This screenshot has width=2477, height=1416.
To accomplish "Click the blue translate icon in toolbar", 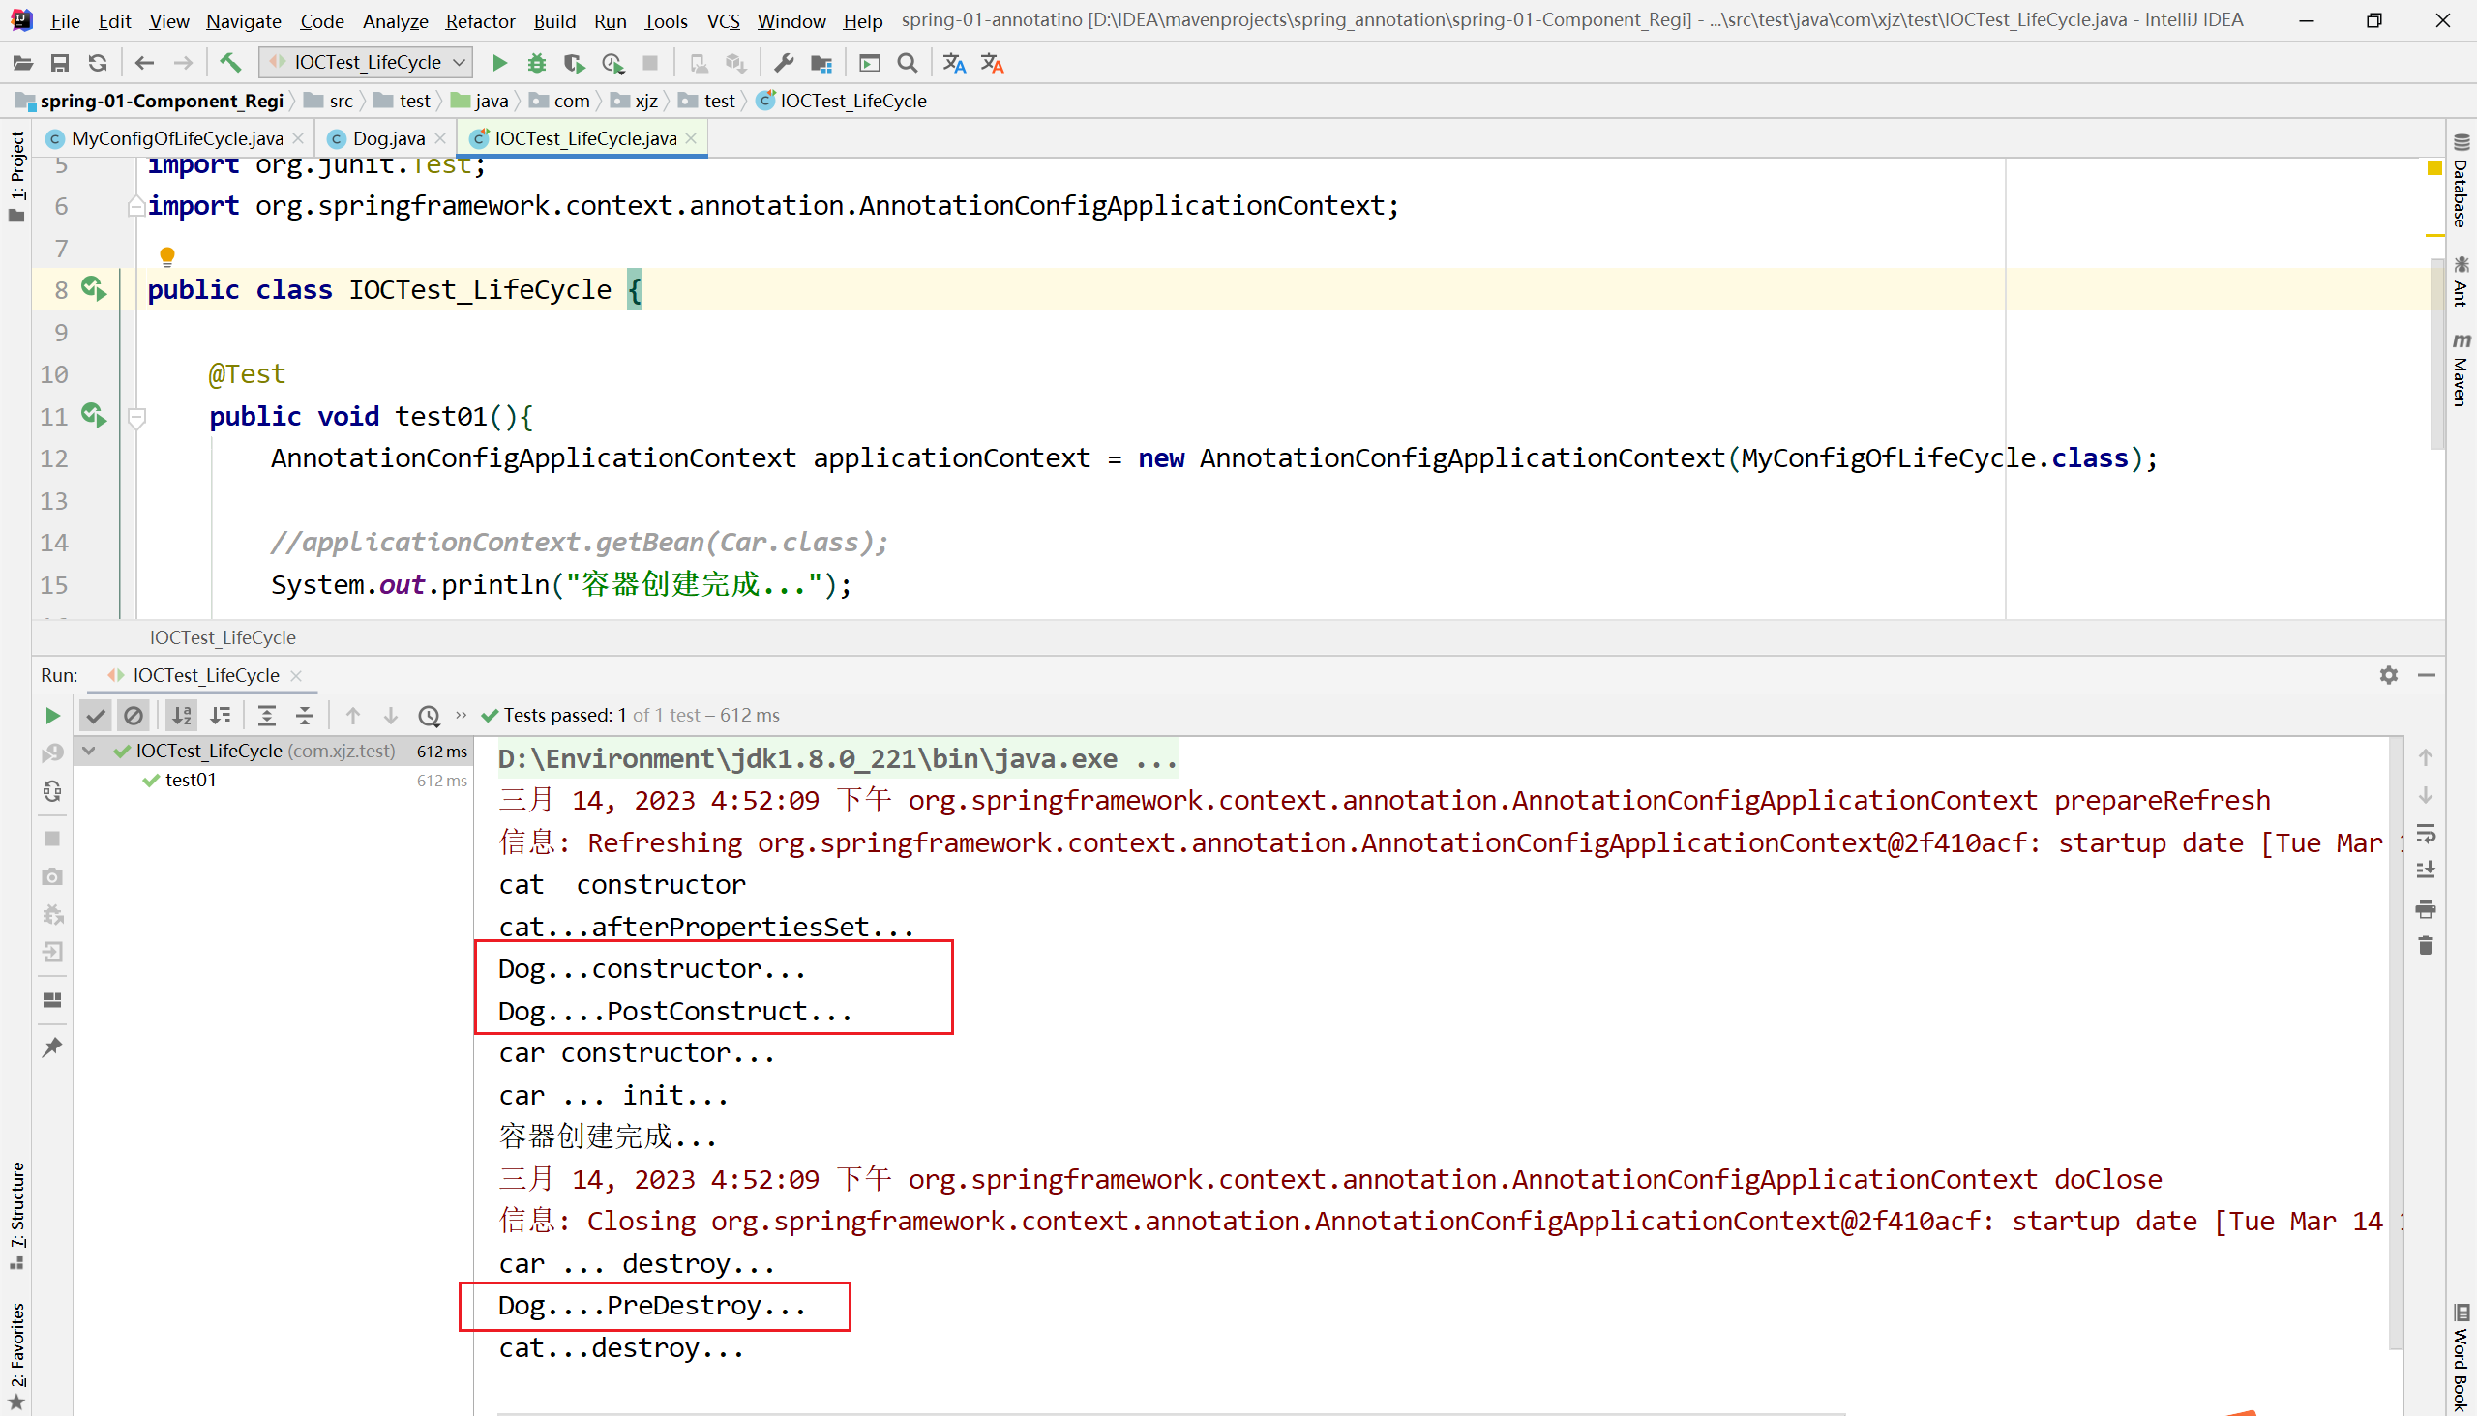I will point(954,63).
